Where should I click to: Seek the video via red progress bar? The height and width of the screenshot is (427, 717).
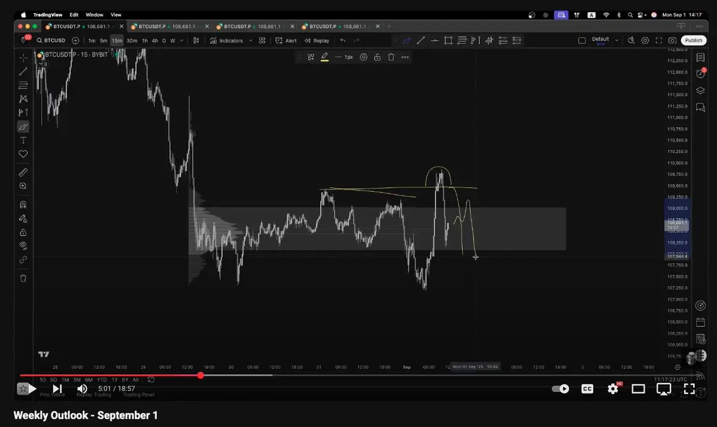click(110, 375)
